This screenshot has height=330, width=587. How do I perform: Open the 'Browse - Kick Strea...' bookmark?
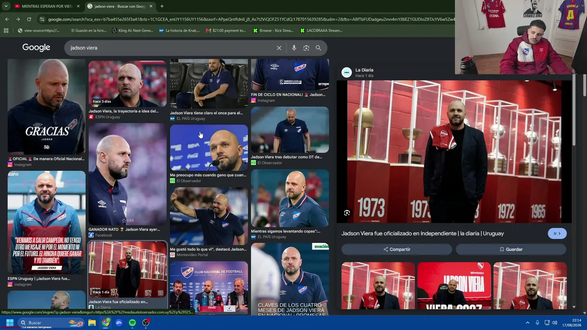coord(273,31)
